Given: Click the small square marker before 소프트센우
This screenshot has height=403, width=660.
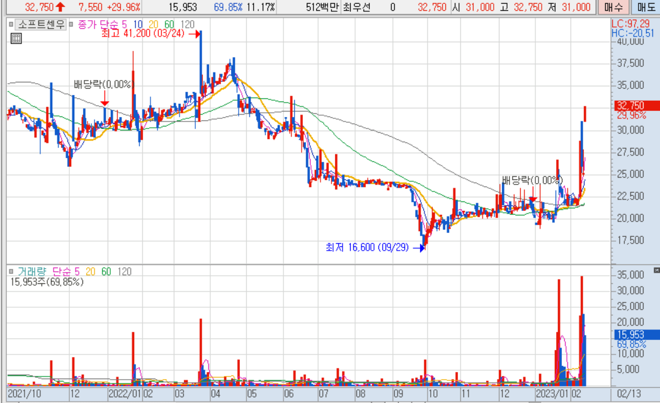Looking at the screenshot, I should point(11,25).
